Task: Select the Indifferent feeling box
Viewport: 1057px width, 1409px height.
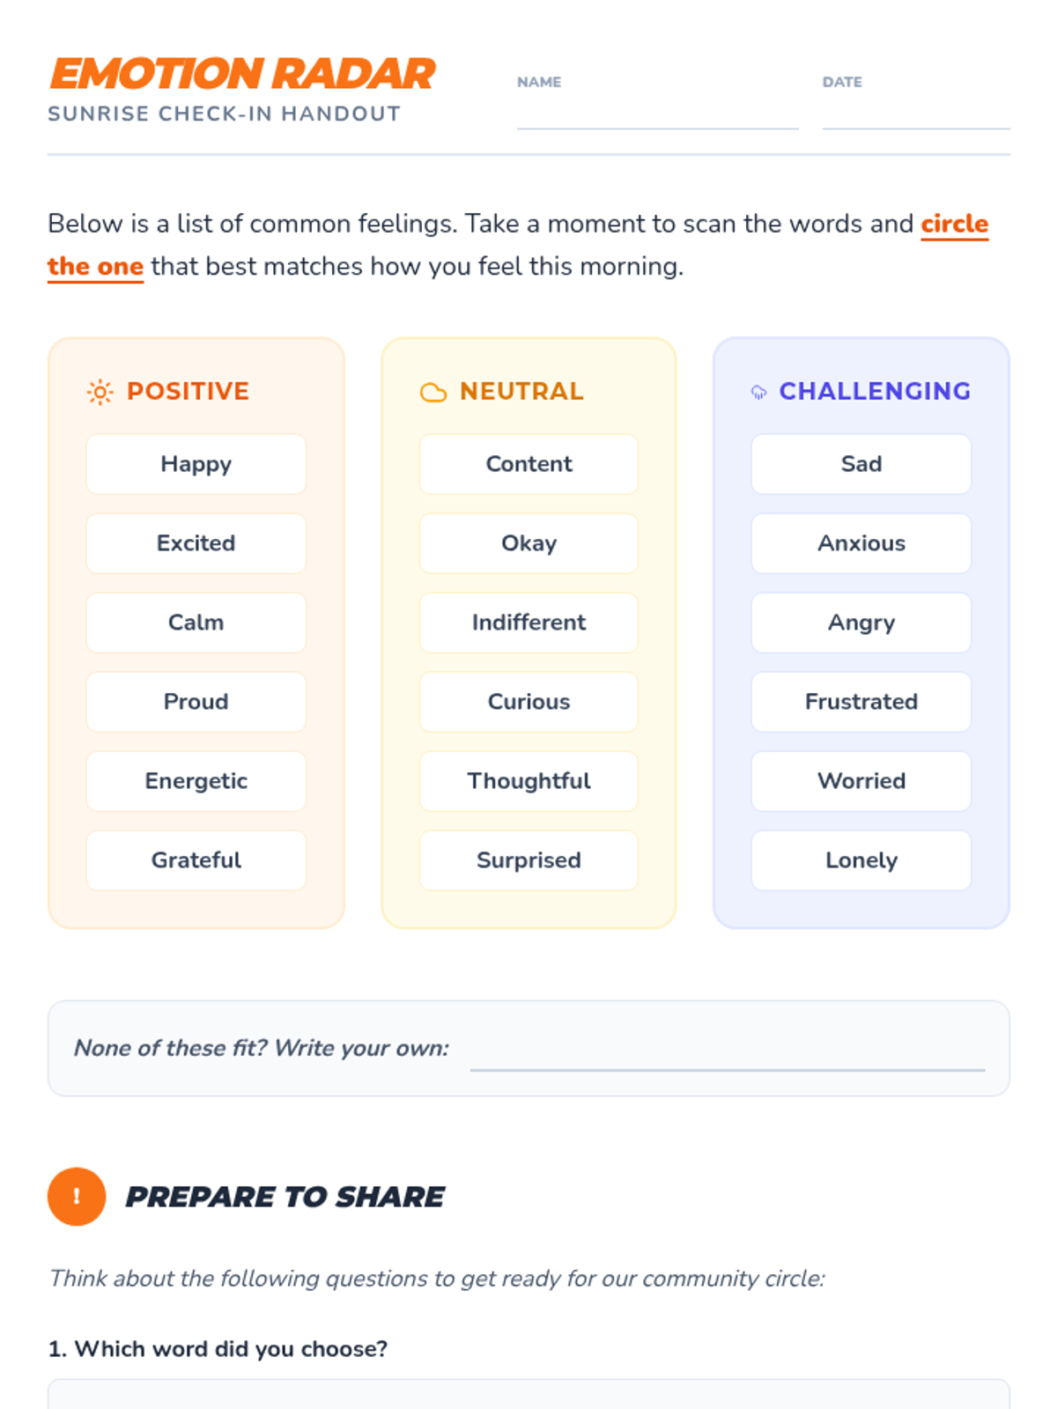Action: tap(528, 623)
